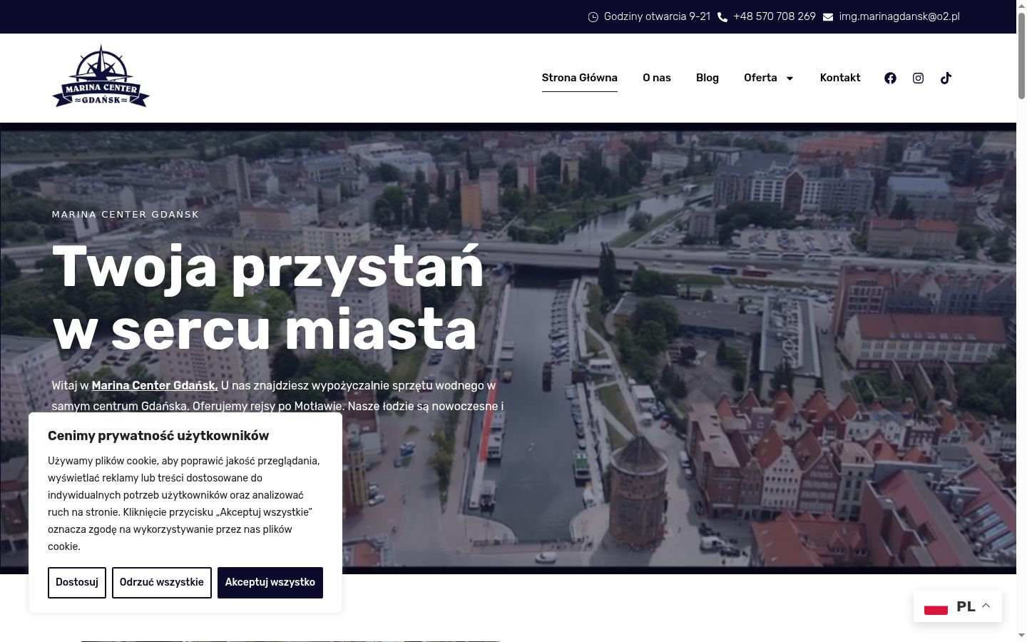Click Odrzuć wszystkie cookie button
Viewport: 1027px width, 642px height.
(x=162, y=583)
